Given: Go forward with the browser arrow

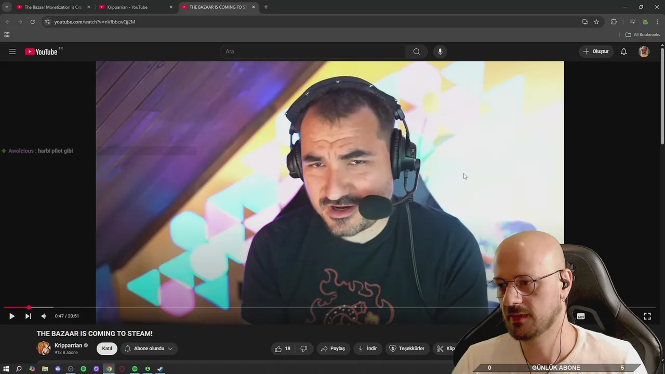Looking at the screenshot, I should [x=20, y=22].
